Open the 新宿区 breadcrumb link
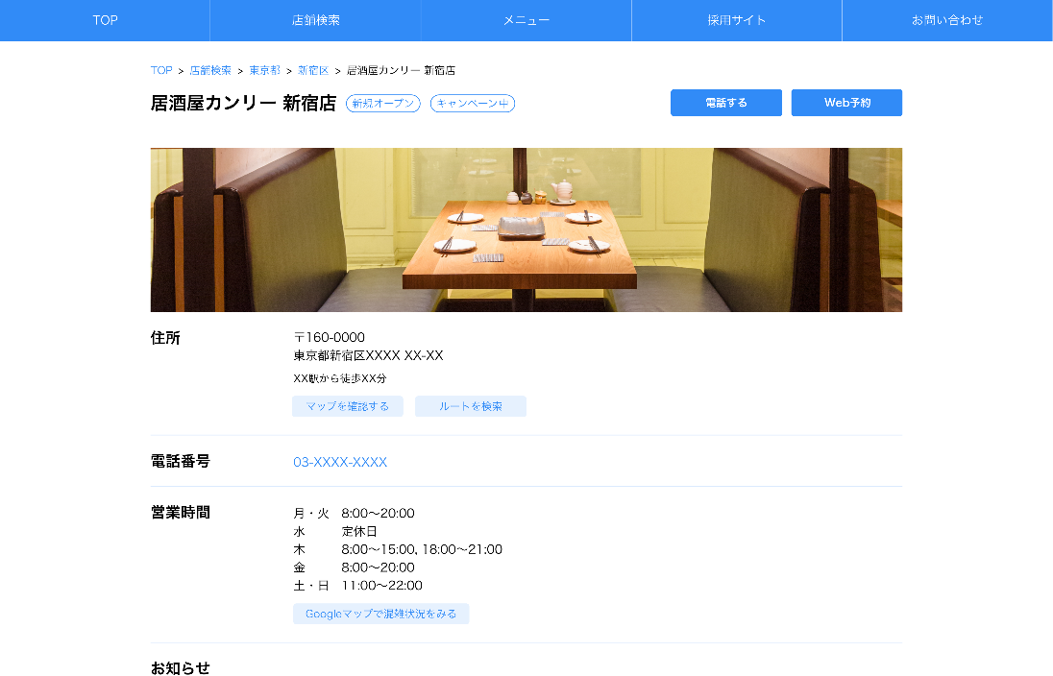This screenshot has width=1053, height=676. 313,71
